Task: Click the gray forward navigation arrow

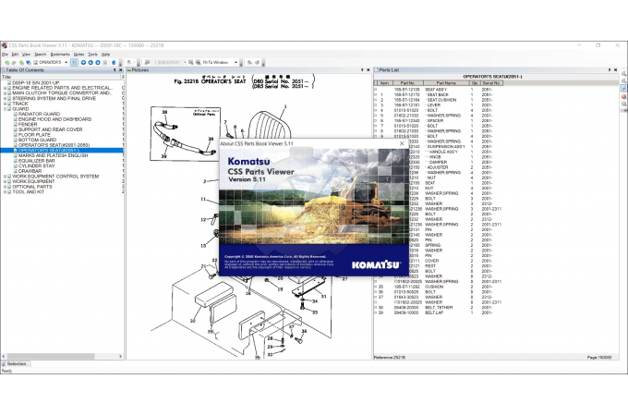Action: click(15, 63)
